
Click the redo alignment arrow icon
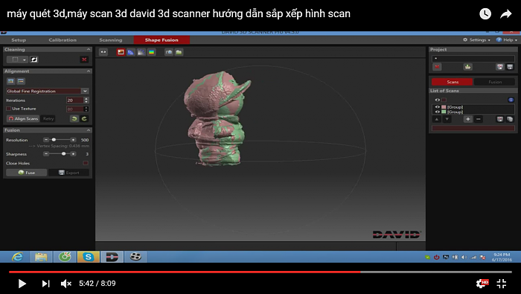pos(84,118)
